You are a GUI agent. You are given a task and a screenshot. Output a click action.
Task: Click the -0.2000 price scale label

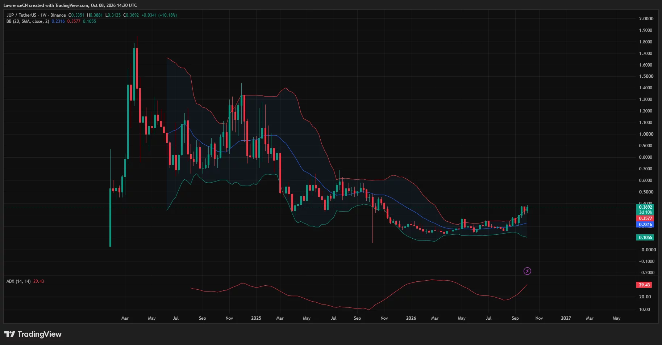pyautogui.click(x=647, y=273)
